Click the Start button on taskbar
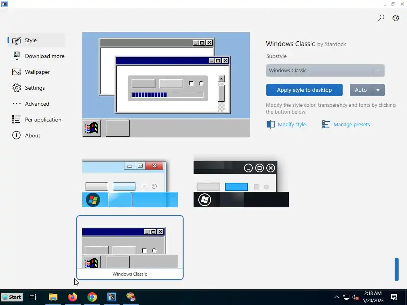Image resolution: width=407 pixels, height=305 pixels. coord(12,297)
